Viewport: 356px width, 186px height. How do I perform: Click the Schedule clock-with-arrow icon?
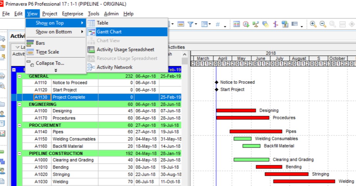(246, 24)
